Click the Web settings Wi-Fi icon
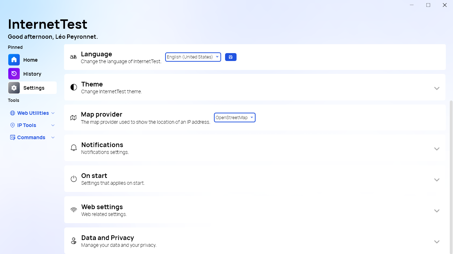Screen dimensions: 453x254 click(74, 210)
